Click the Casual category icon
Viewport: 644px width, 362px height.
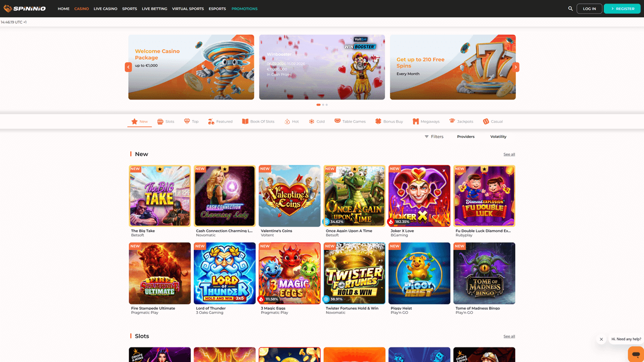click(486, 121)
